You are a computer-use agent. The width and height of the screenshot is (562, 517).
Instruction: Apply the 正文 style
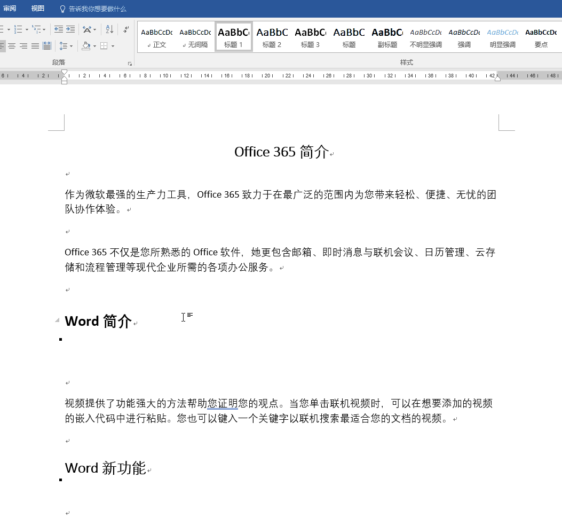(x=157, y=37)
